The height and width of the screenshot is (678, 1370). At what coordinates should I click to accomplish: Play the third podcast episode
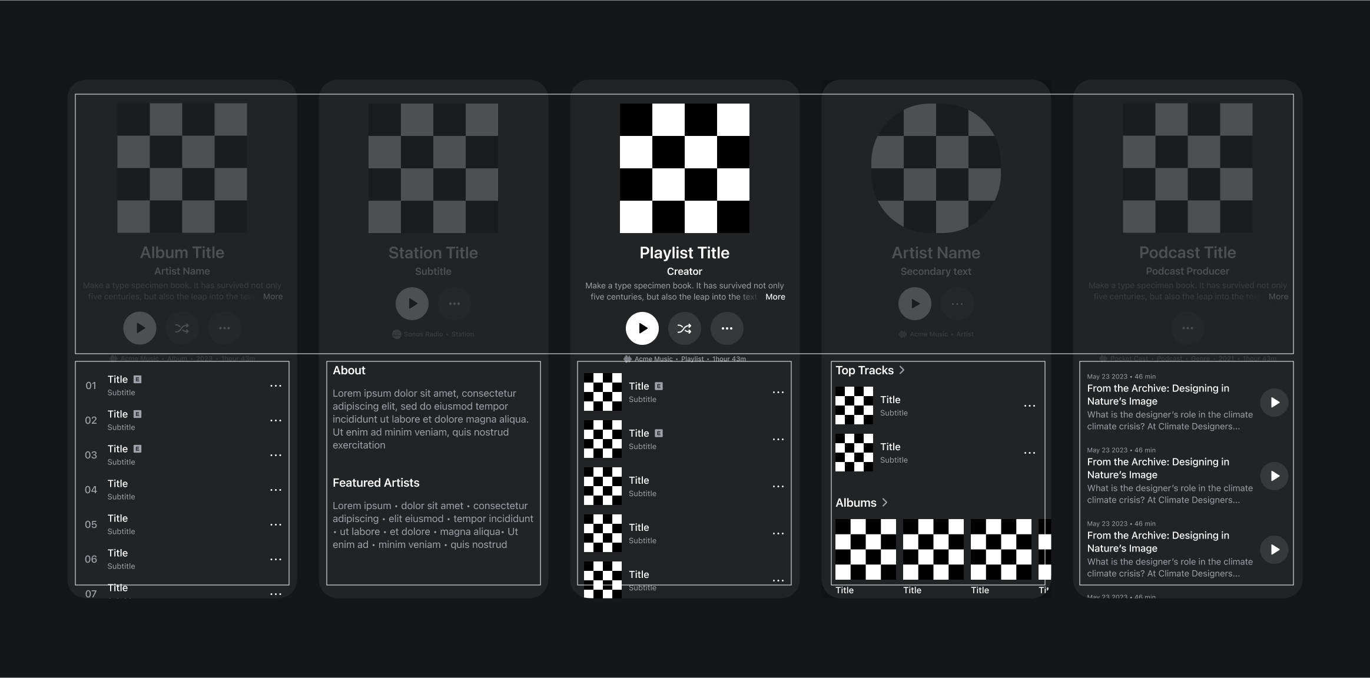(1274, 550)
